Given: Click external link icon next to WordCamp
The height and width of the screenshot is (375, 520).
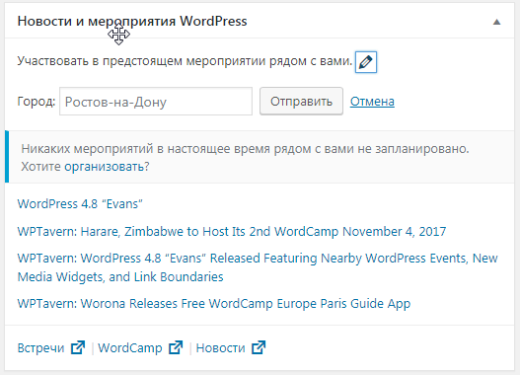Looking at the screenshot, I should (x=176, y=347).
